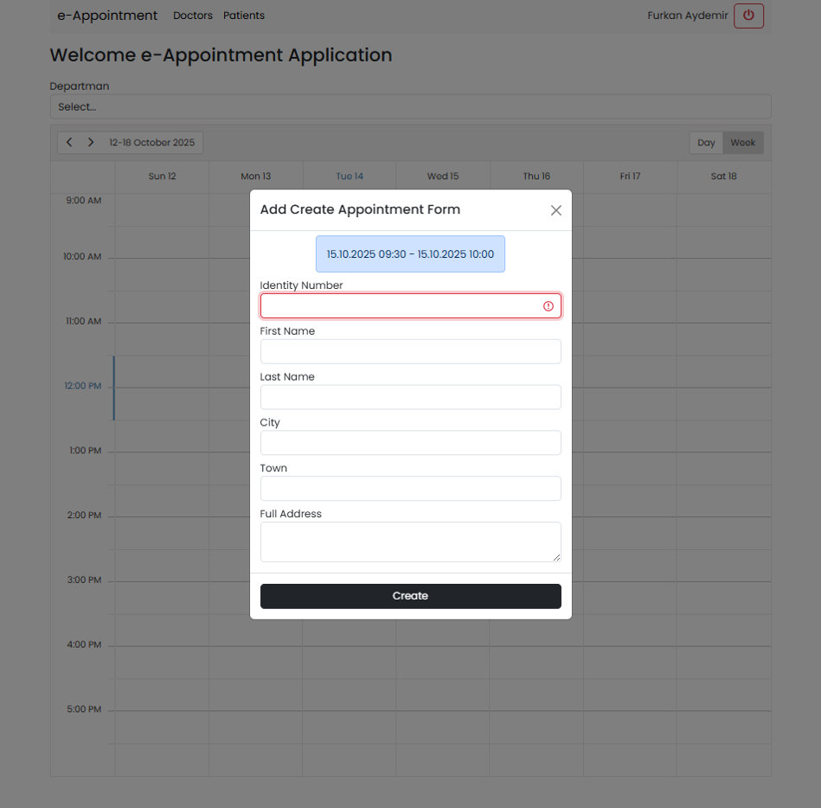Click the logout power icon
Screen dimensions: 821x808
pos(748,16)
